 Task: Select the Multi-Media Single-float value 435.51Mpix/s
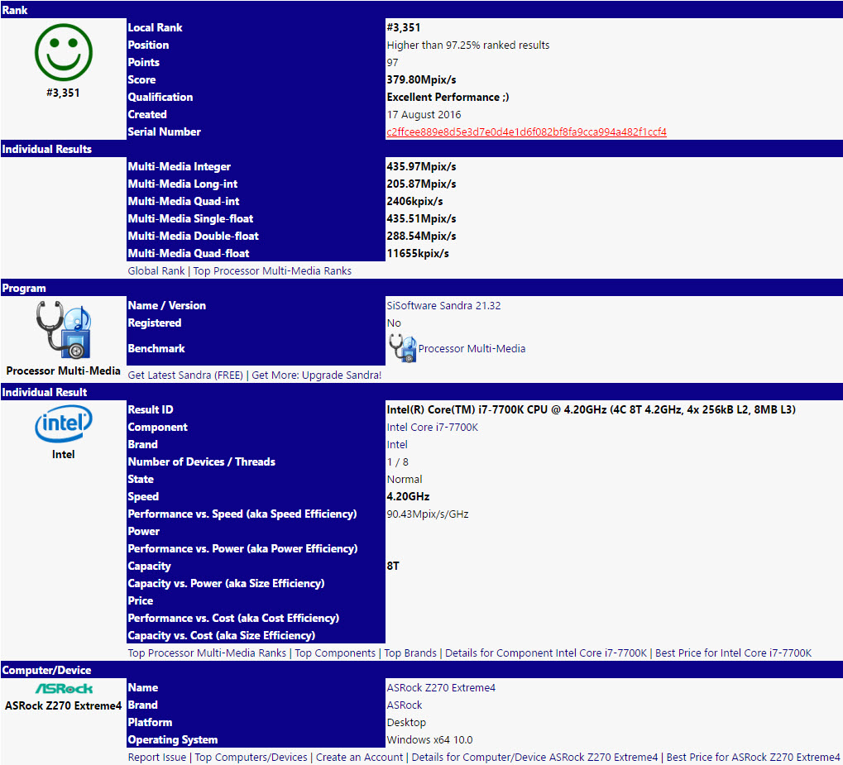pyautogui.click(x=421, y=219)
